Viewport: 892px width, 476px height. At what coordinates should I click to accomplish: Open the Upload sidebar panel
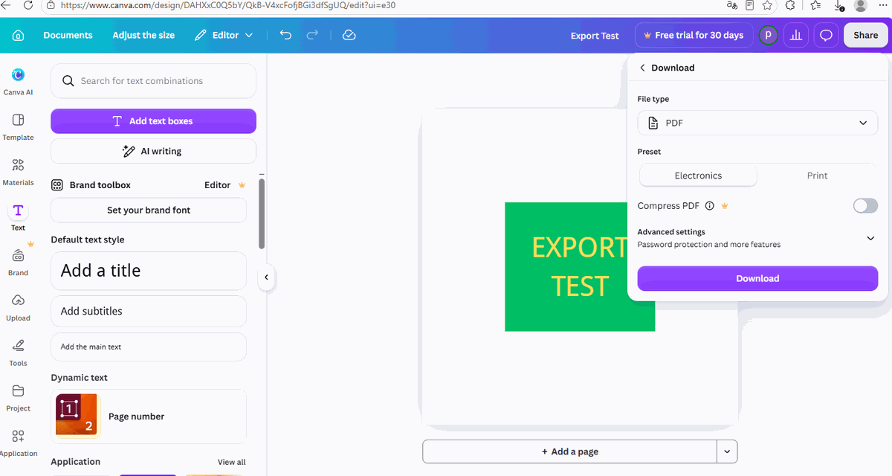(x=18, y=307)
